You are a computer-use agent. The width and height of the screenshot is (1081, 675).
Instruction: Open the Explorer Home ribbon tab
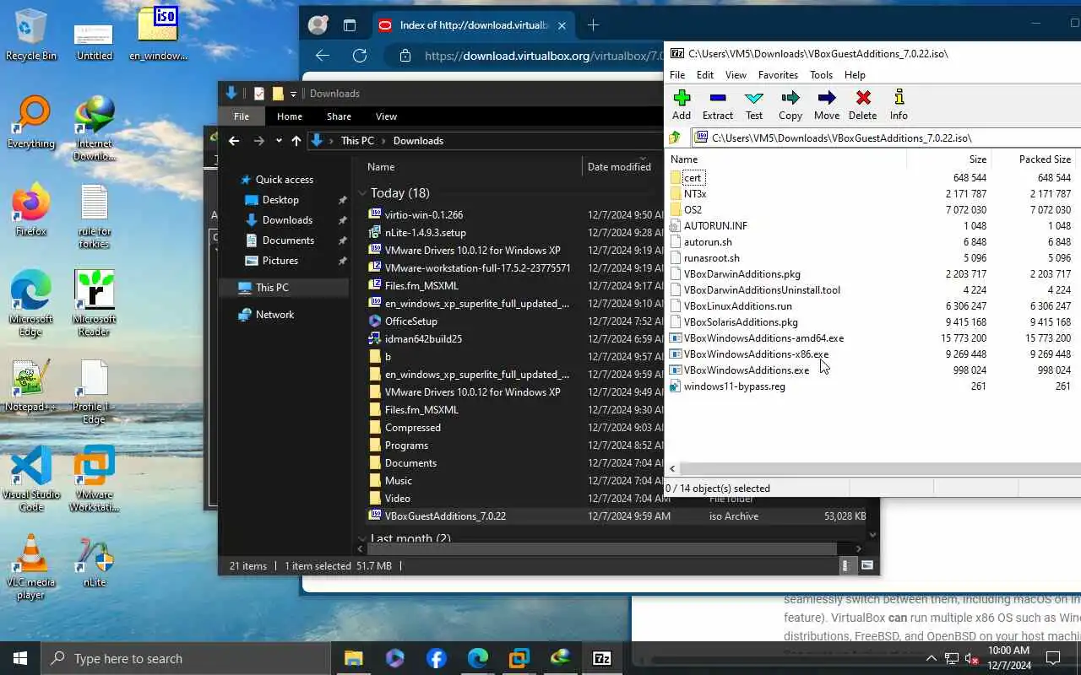[289, 116]
